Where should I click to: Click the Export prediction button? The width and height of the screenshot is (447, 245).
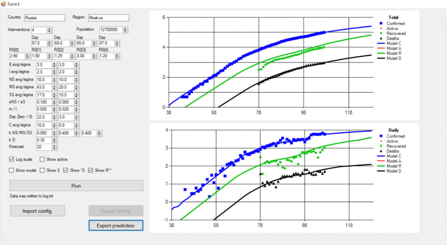coord(116,225)
